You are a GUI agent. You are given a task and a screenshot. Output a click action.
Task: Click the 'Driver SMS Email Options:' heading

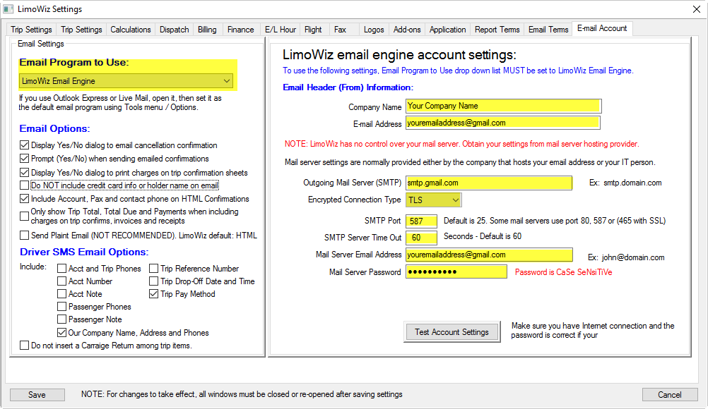(84, 252)
